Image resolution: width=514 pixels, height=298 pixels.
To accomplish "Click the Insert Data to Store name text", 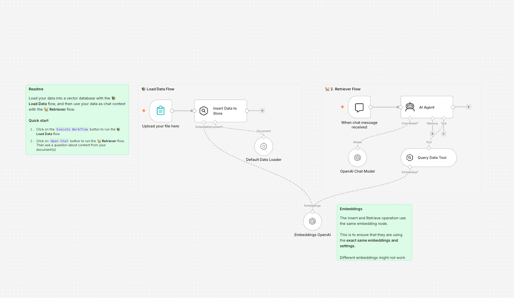I will click(x=225, y=111).
